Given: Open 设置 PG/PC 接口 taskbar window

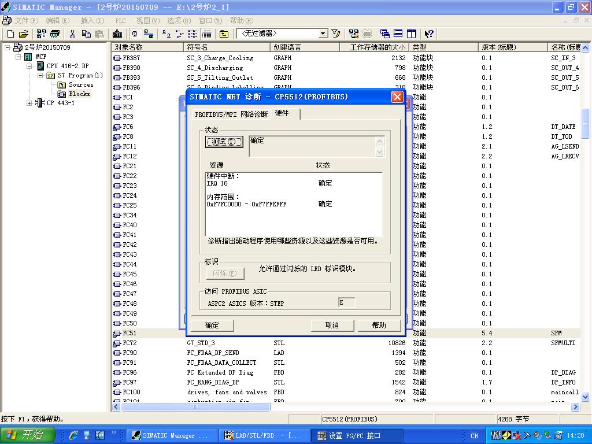Looking at the screenshot, I should pos(357,436).
